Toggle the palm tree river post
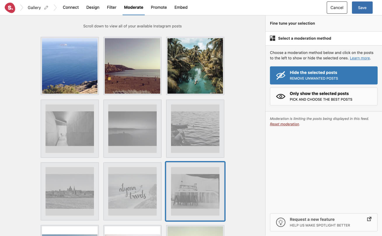The width and height of the screenshot is (382, 236). pos(195,66)
